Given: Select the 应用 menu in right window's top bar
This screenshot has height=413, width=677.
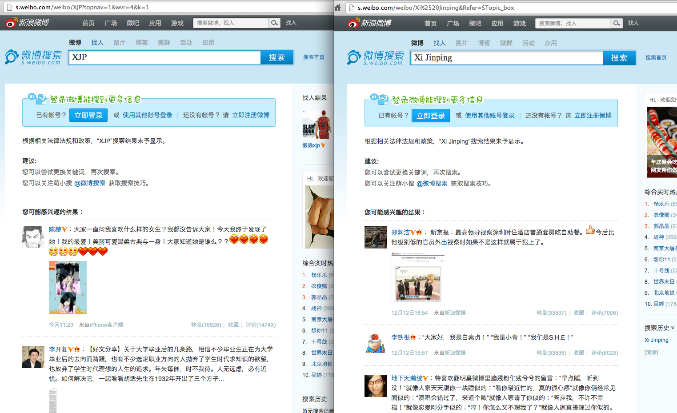Looking at the screenshot, I should (x=497, y=24).
